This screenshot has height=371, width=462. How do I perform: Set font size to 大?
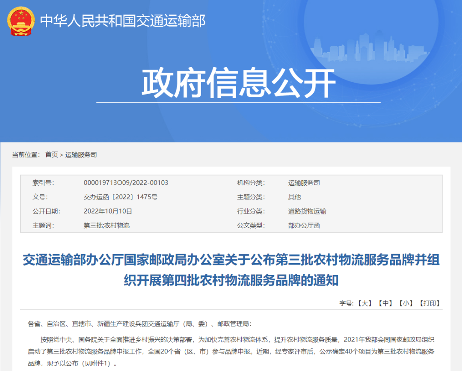click(x=365, y=303)
